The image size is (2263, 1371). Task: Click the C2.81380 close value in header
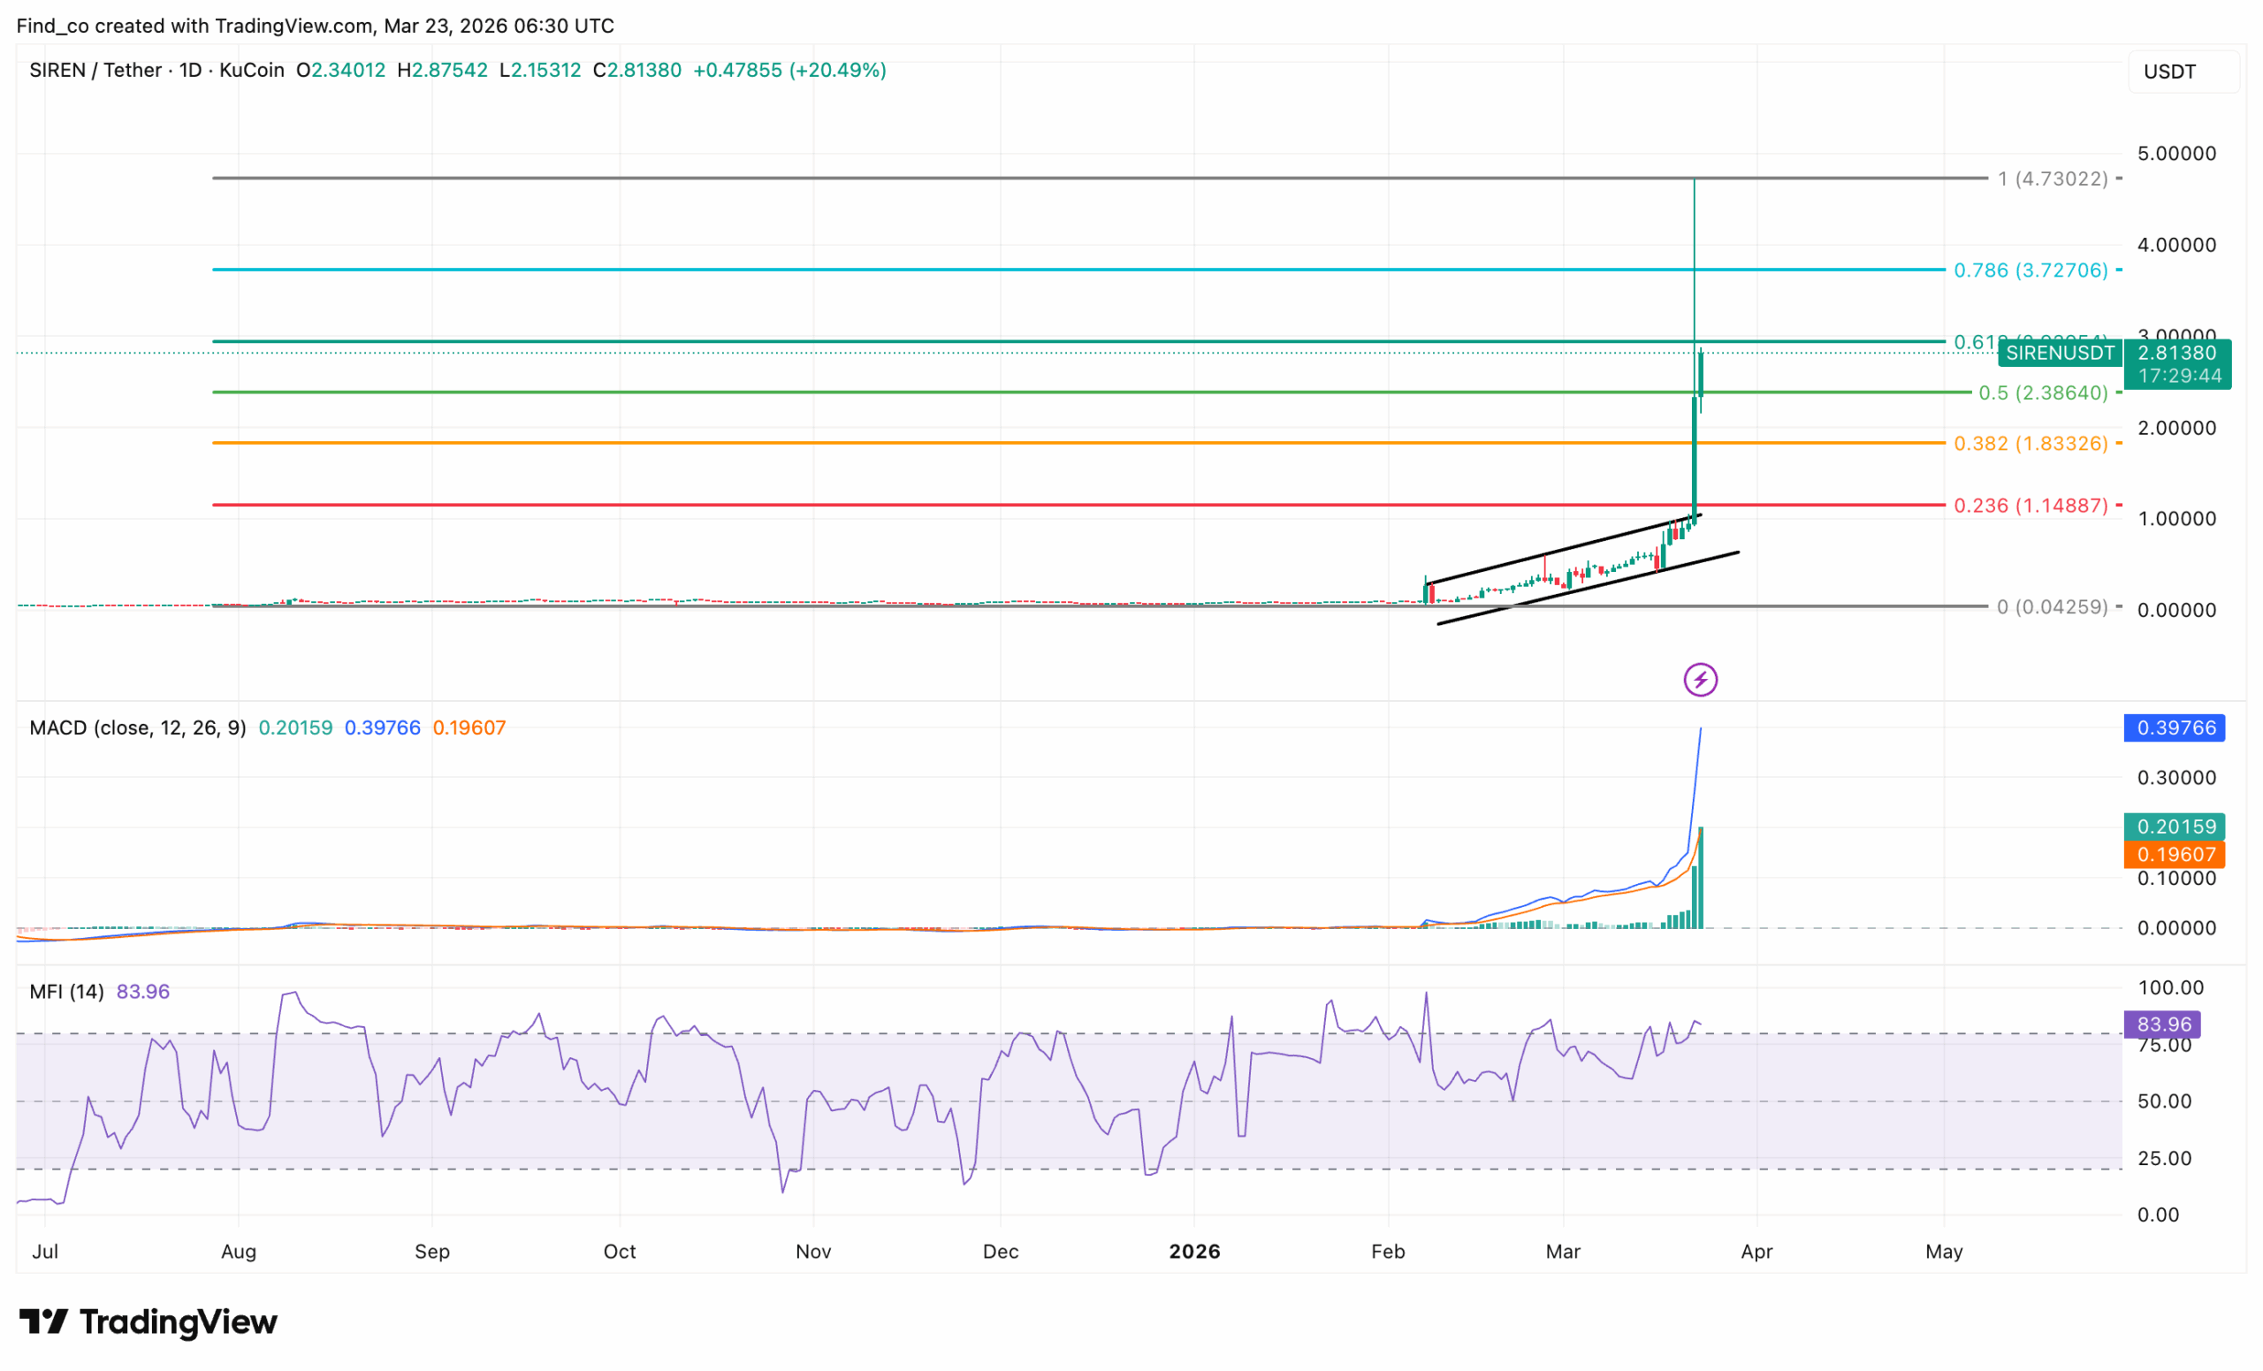pos(636,70)
